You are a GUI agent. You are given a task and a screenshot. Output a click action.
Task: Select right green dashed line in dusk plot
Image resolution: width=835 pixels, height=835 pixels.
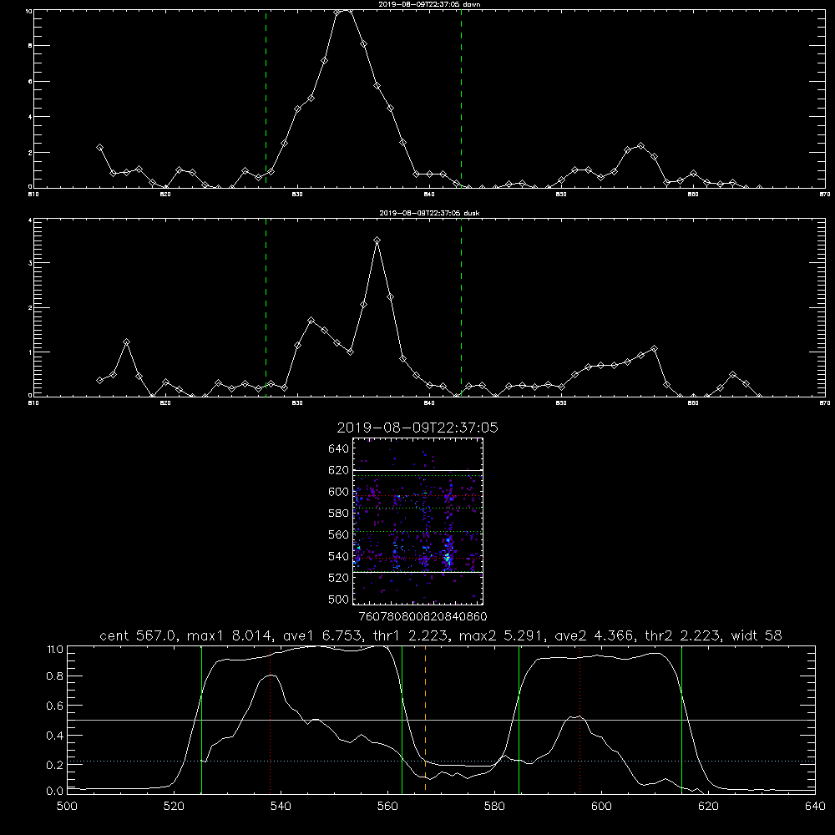[x=461, y=307]
